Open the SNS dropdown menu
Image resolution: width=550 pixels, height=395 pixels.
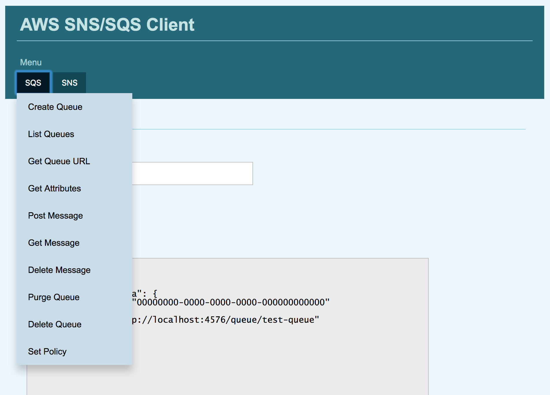(69, 83)
